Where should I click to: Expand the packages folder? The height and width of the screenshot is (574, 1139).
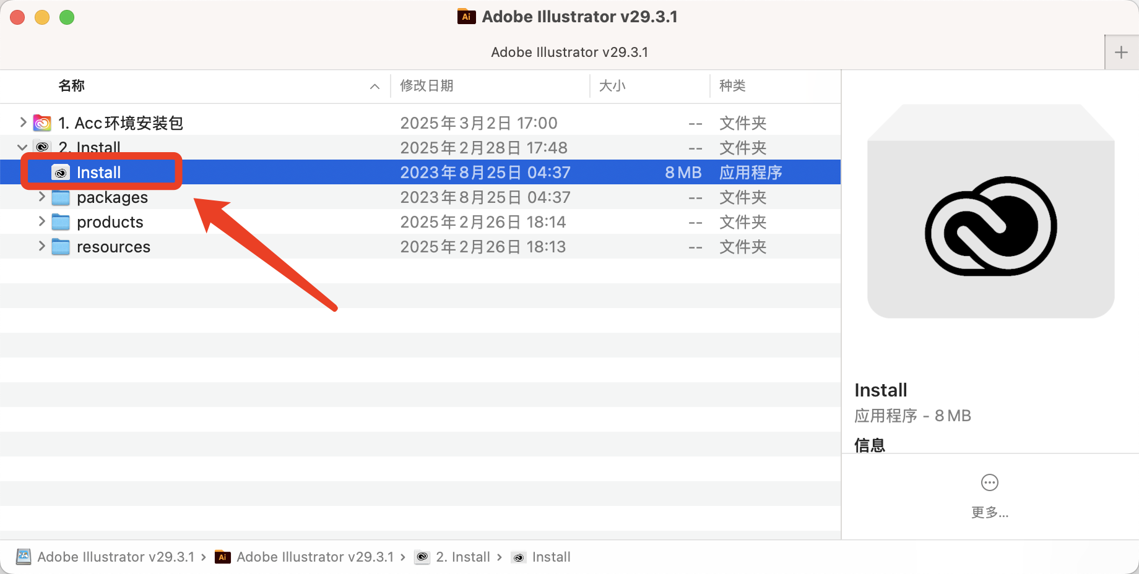pyautogui.click(x=41, y=197)
